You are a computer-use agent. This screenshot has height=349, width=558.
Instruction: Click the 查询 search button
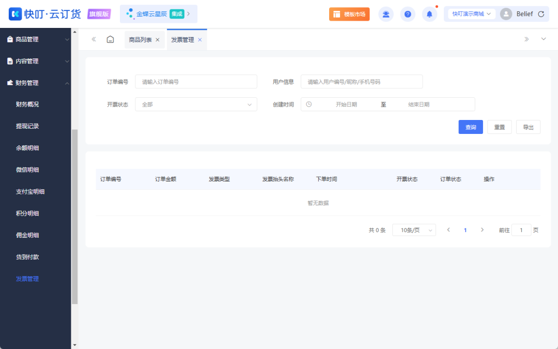click(470, 127)
